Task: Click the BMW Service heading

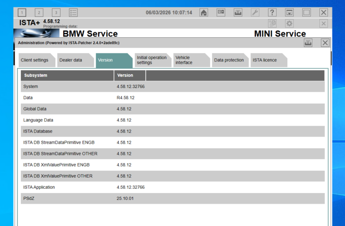Action: (x=90, y=33)
